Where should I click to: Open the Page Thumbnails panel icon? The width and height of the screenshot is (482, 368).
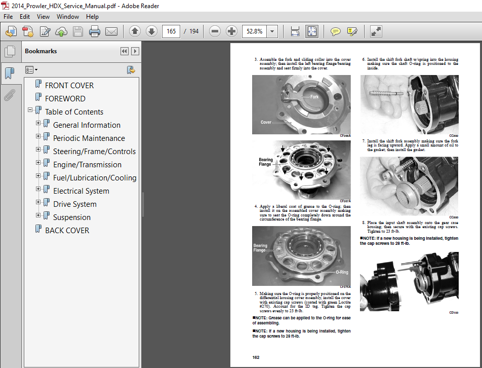pyautogui.click(x=10, y=51)
